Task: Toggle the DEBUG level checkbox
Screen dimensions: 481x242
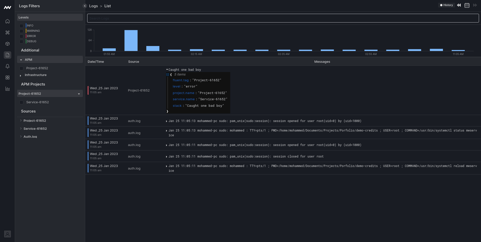Action: (x=21, y=41)
